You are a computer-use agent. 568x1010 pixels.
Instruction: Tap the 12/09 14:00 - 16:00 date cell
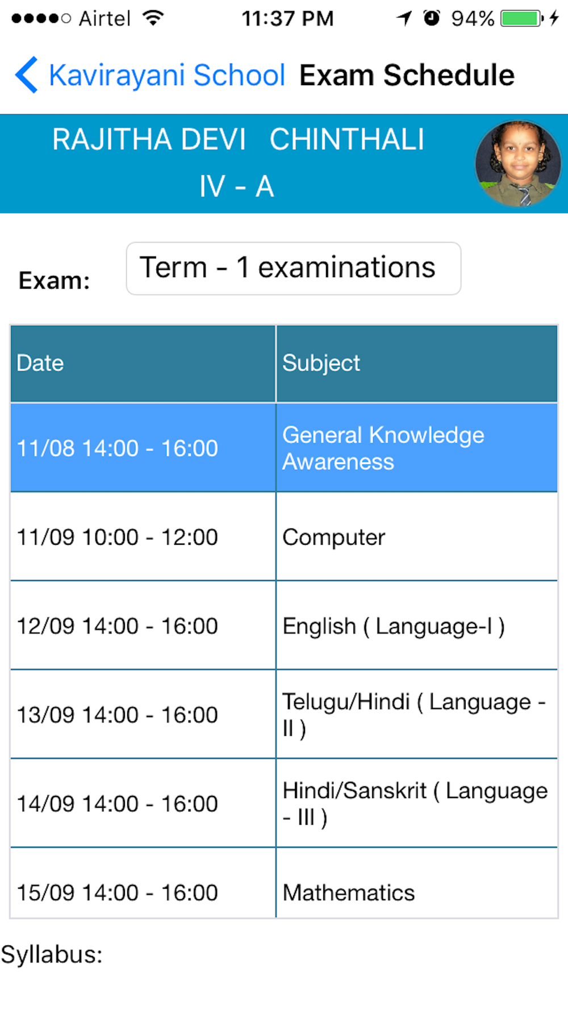(x=143, y=625)
